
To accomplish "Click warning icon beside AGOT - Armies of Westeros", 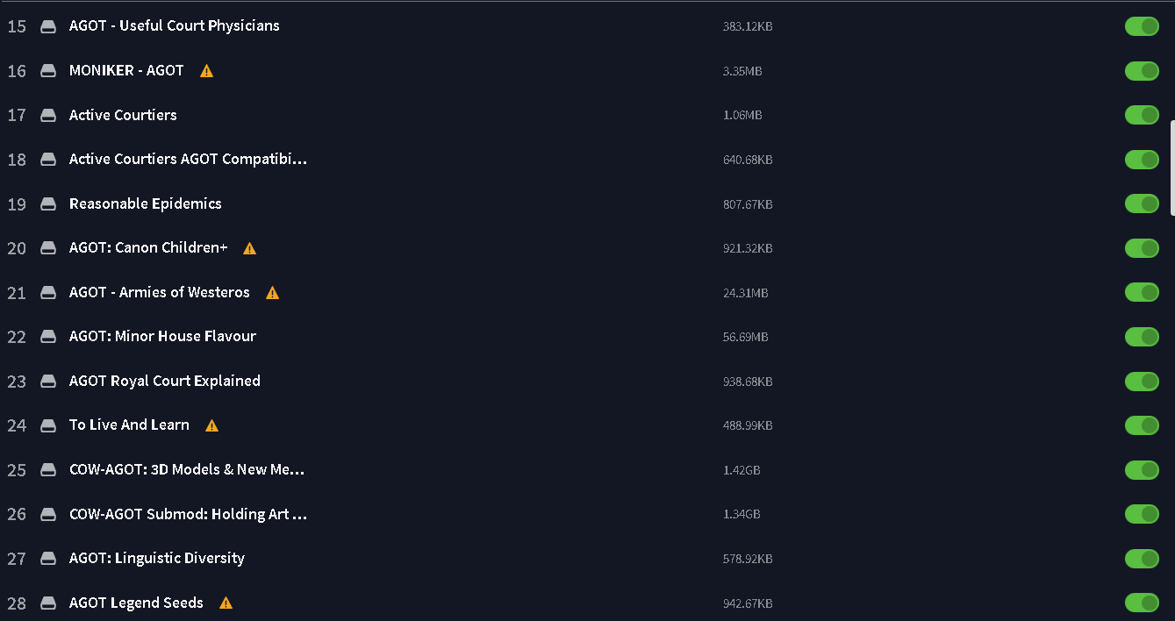I will coord(272,293).
